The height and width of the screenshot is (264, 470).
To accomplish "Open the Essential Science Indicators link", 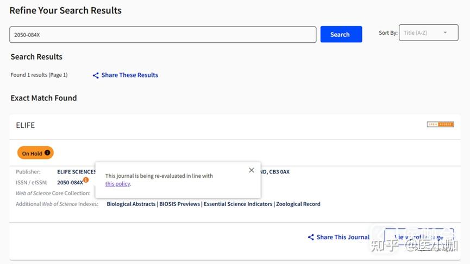I will click(238, 204).
